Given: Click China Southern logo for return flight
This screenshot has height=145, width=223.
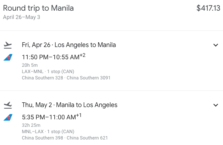Looking at the screenshot, I should 8,117.
